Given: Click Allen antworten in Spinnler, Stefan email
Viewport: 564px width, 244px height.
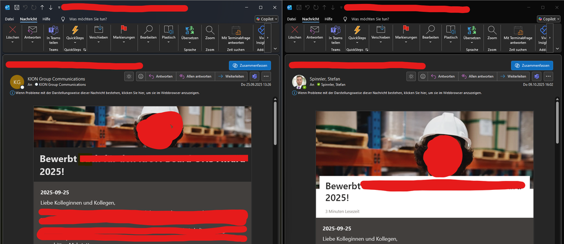Looking at the screenshot, I should pos(478,76).
